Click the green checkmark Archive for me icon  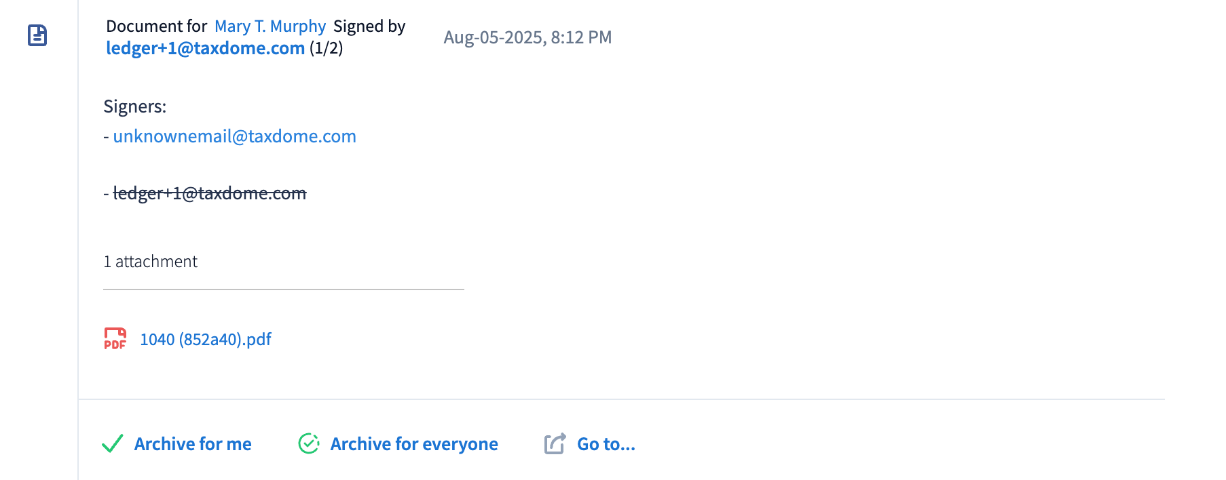(112, 443)
